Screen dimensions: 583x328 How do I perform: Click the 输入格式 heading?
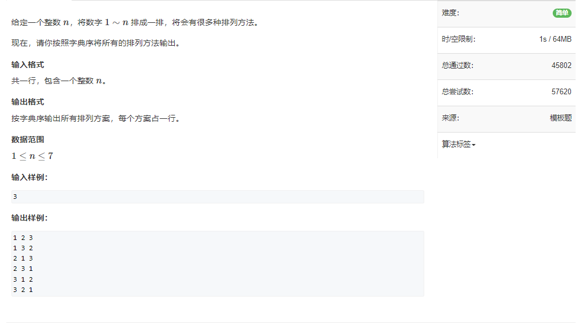pos(28,65)
